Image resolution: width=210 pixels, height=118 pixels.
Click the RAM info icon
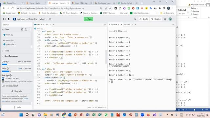click(8, 69)
